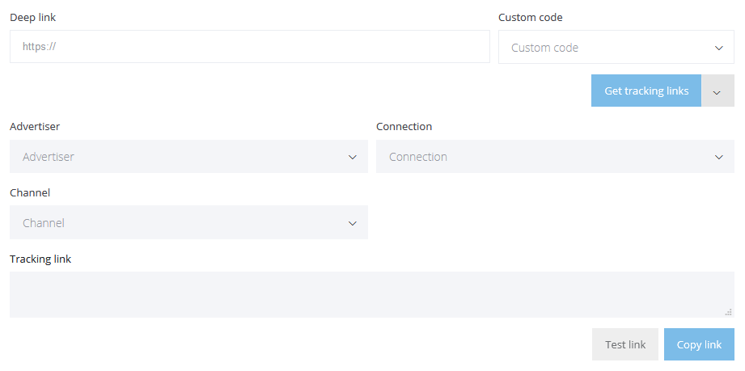The width and height of the screenshot is (745, 371).
Task: Open the Advertiser dropdown
Action: pos(188,156)
